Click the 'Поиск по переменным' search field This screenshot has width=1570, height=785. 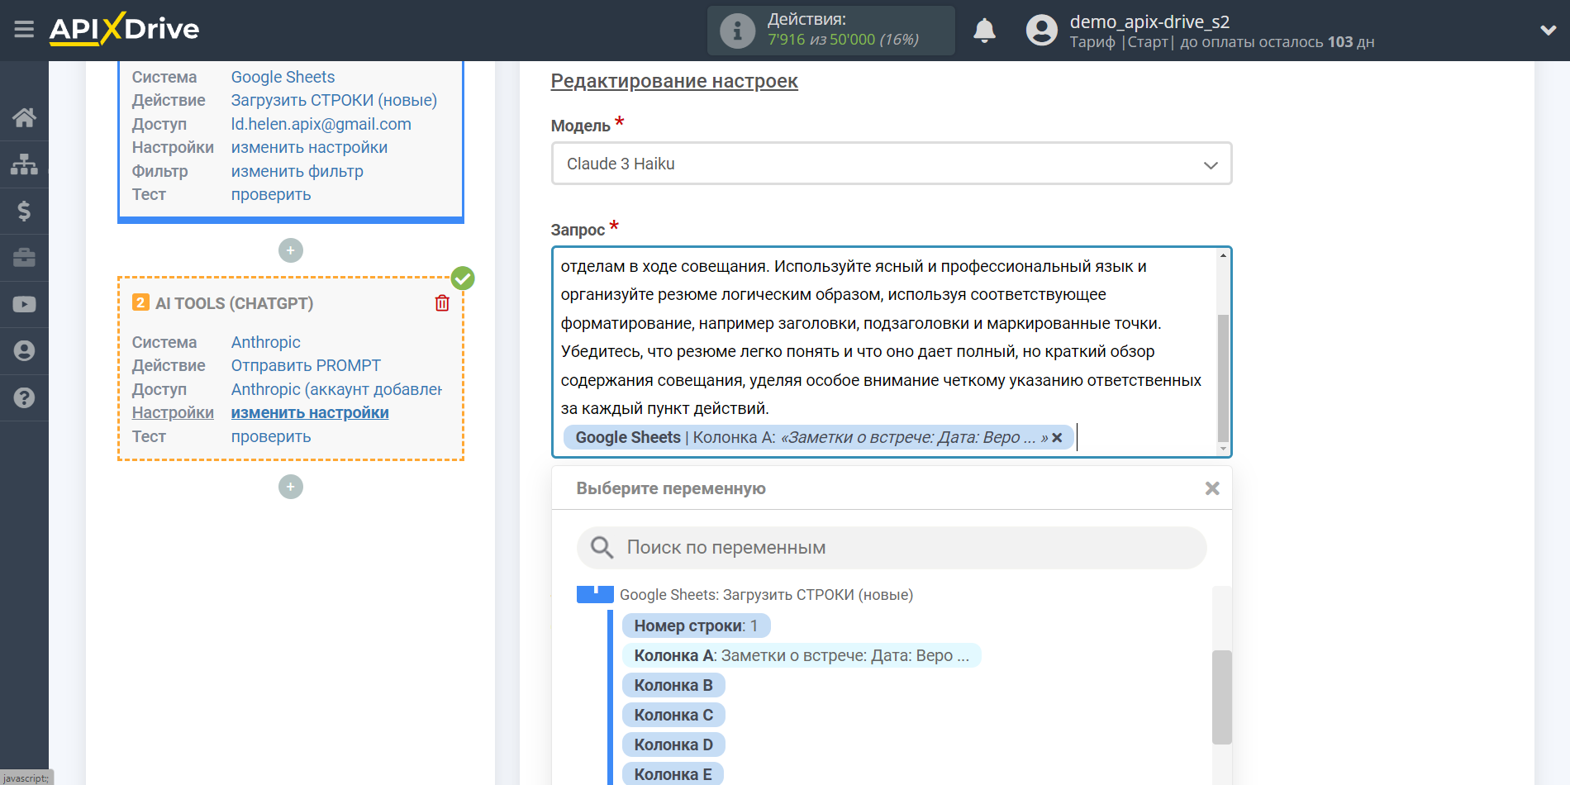tap(892, 548)
